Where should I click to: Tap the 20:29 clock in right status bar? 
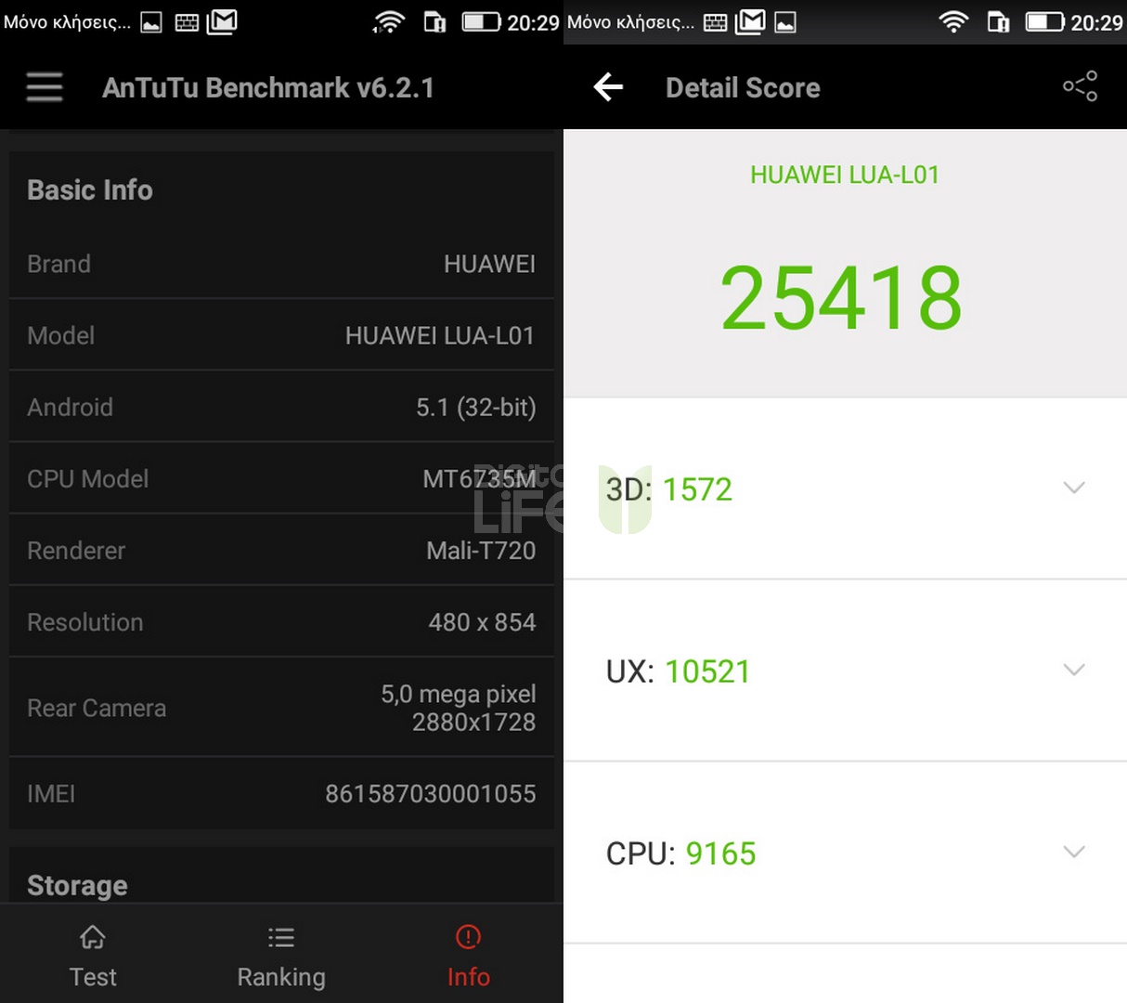[1096, 22]
